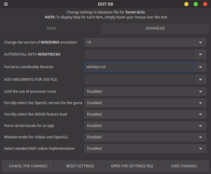
Task: Click OPEN THE SETTINGS FILE button
Action: 132,166
